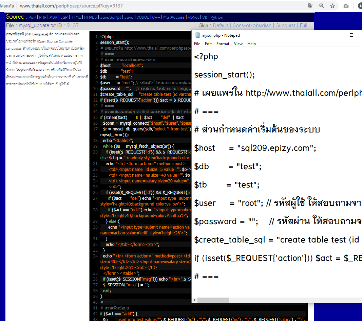Click the browser address bar URL
This screenshot has height=321, width=362.
[x=71, y=6]
